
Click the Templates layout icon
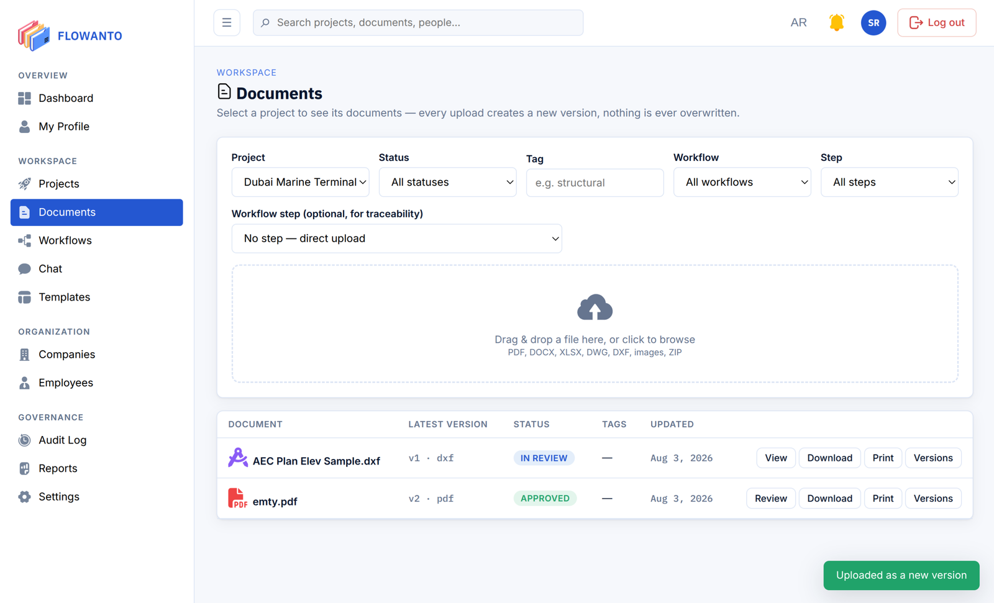click(24, 297)
